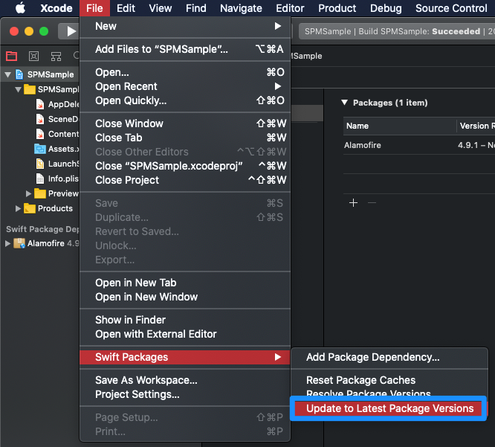Choose Open… from File menu
Viewport: 495px width, 447px height.
click(x=185, y=72)
